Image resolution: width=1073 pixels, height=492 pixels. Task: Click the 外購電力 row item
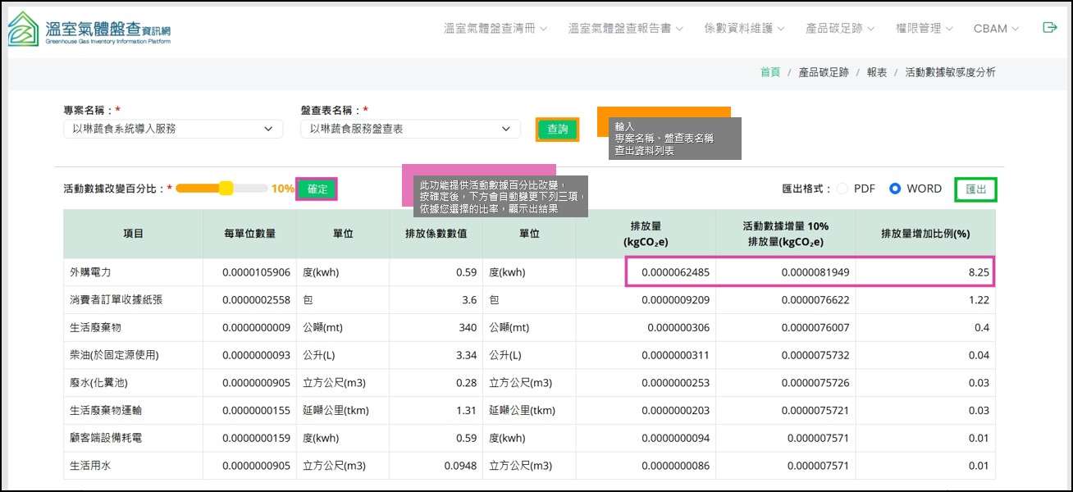click(x=92, y=272)
